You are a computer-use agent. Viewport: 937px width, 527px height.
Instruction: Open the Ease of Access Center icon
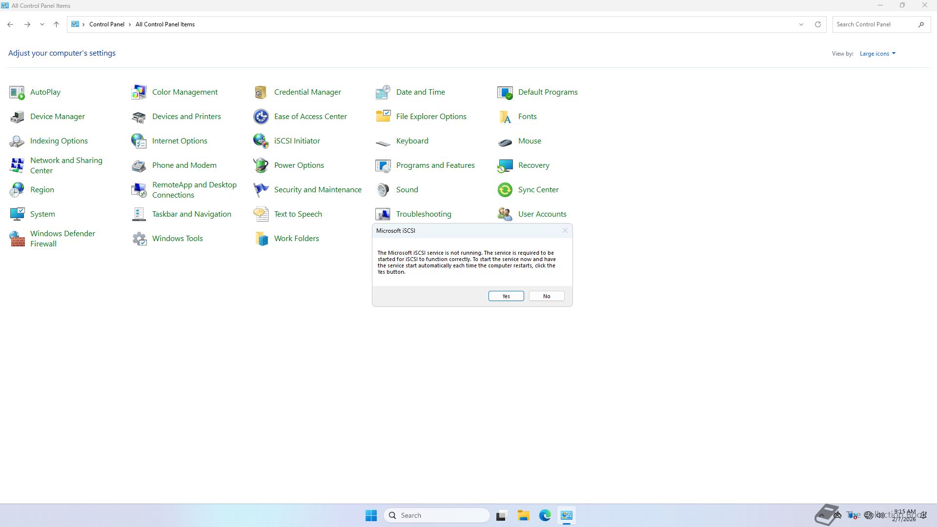tap(261, 117)
